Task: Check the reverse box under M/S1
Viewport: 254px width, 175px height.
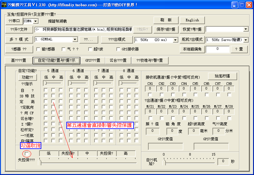Action: click(150, 118)
